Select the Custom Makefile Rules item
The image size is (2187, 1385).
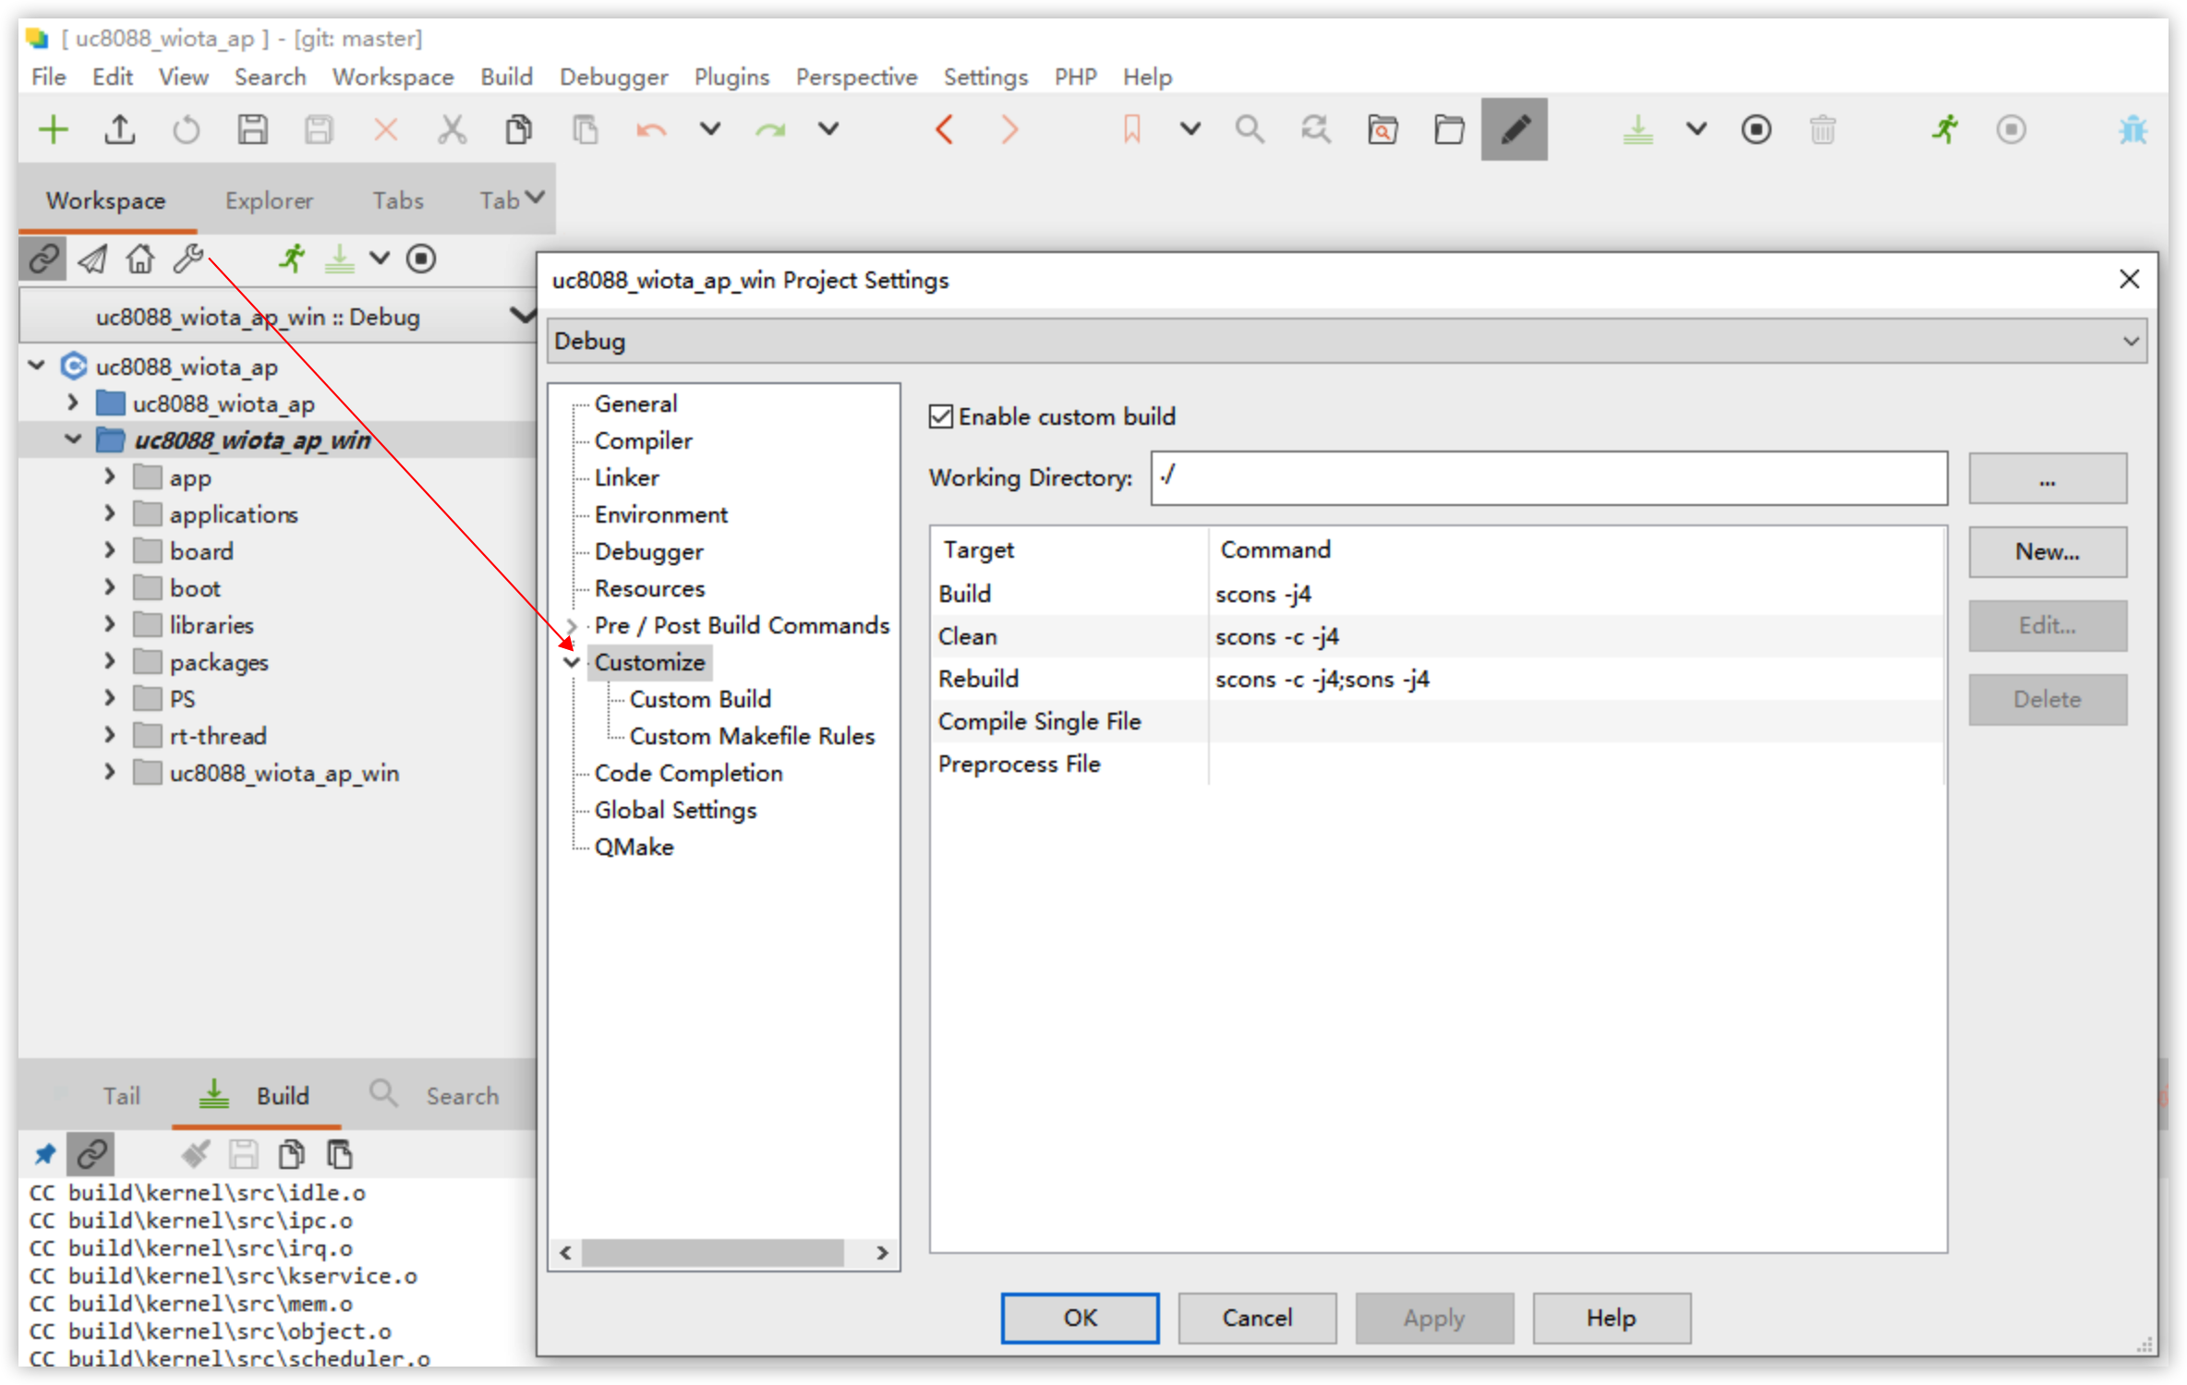pos(752,736)
